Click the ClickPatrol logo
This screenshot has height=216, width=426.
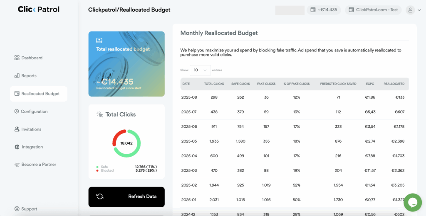[x=38, y=9]
